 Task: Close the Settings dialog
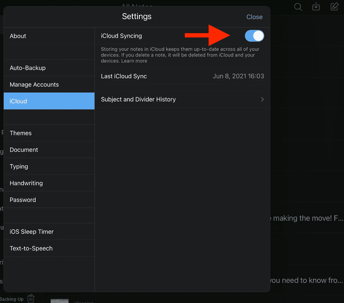254,17
